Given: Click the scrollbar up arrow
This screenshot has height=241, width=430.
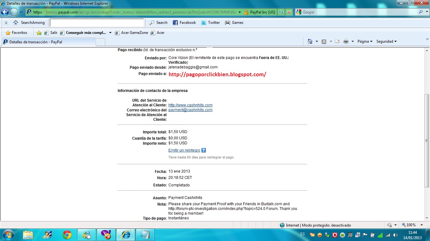Looking at the screenshot, I should (x=427, y=51).
